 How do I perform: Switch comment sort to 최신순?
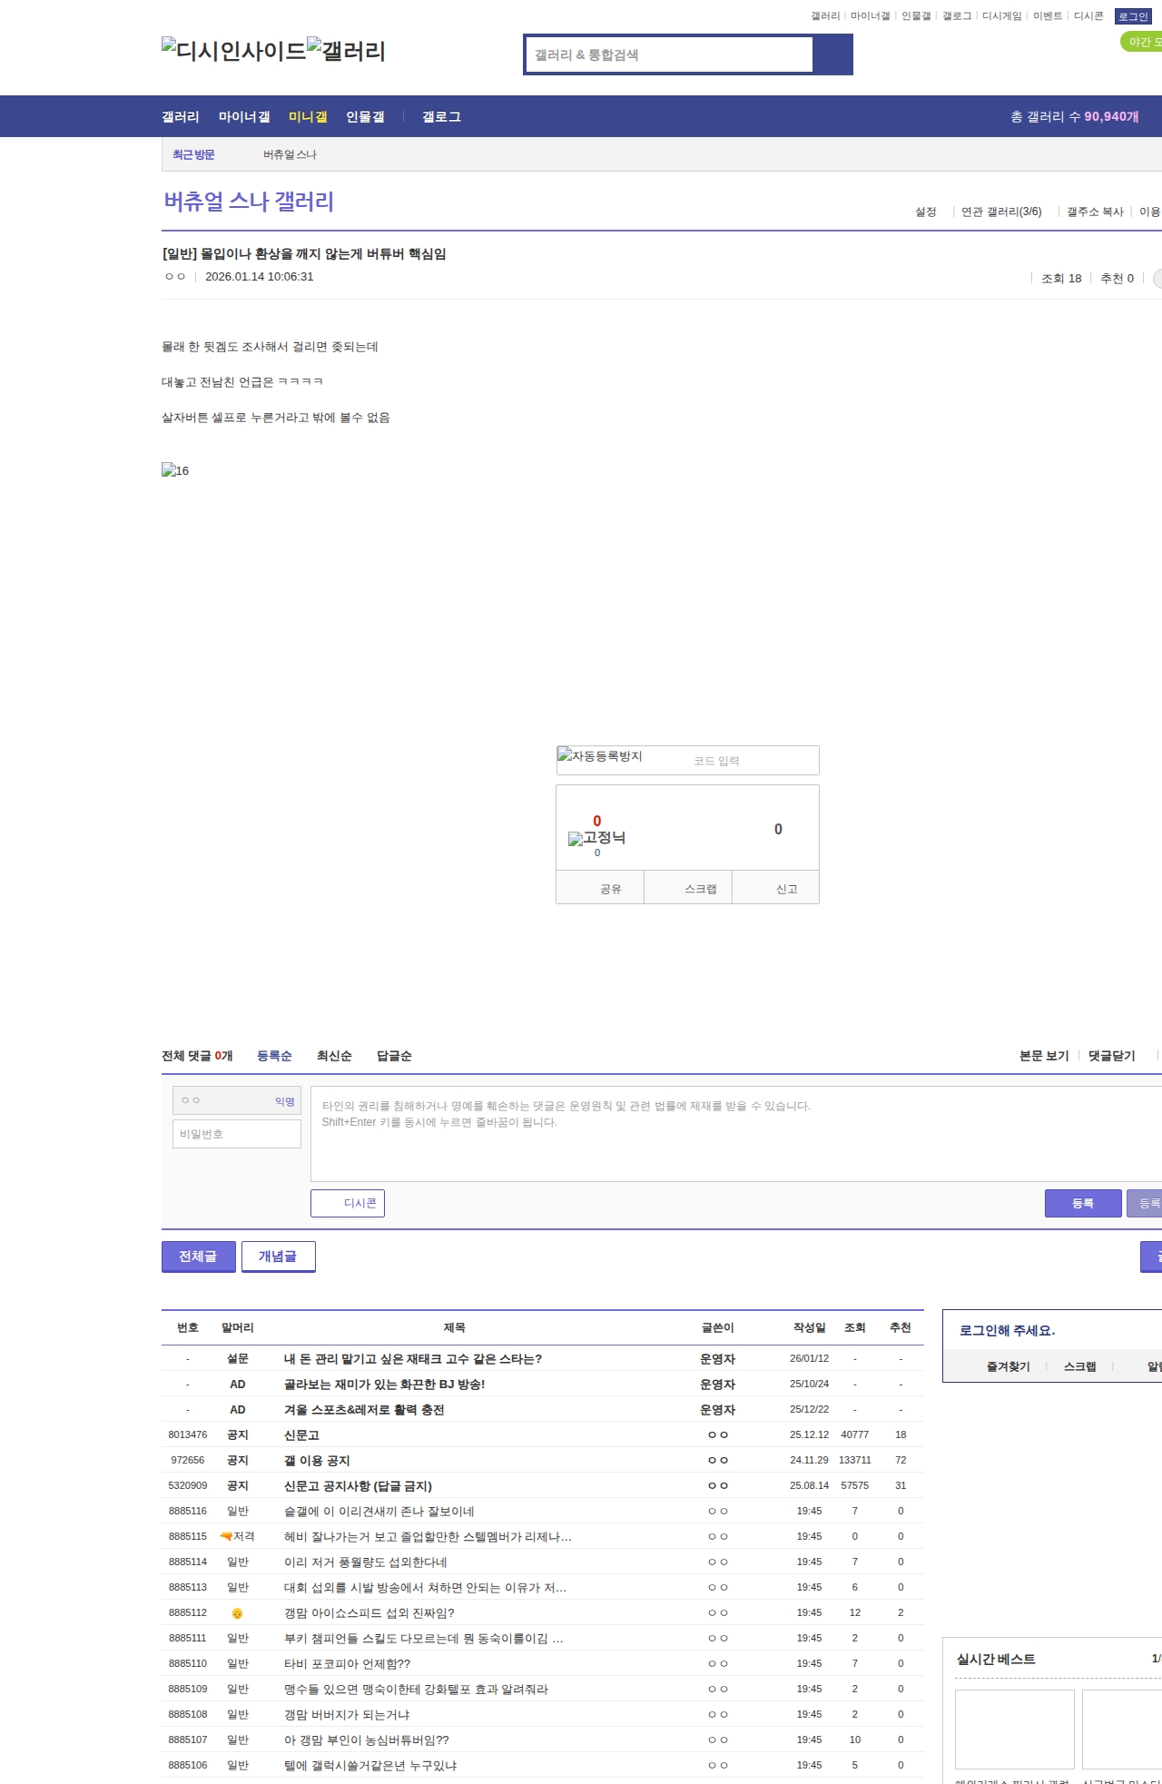tap(334, 1056)
